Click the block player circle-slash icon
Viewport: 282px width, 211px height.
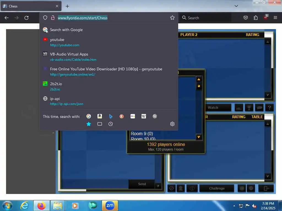tap(172, 188)
